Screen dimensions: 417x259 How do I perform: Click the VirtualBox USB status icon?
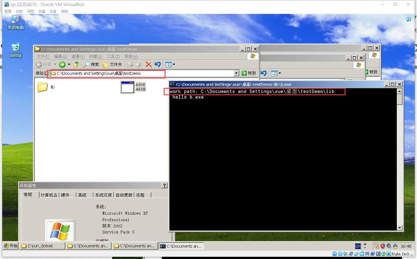356,254
